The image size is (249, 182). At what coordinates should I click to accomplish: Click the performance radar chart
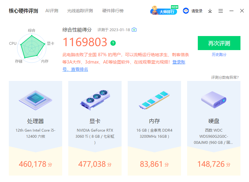[32, 48]
